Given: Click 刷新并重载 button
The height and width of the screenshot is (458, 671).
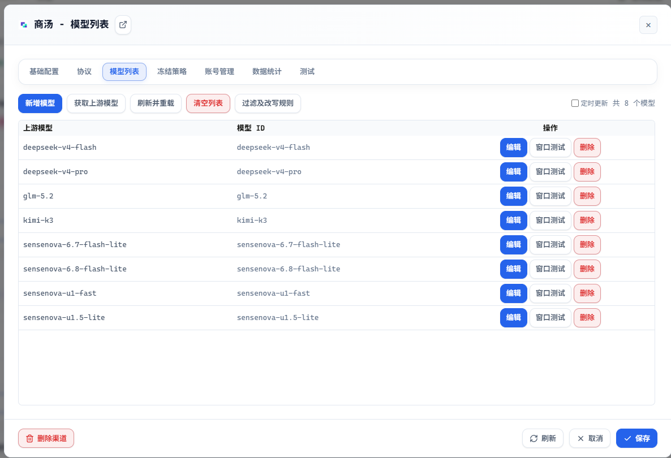Looking at the screenshot, I should [x=156, y=103].
